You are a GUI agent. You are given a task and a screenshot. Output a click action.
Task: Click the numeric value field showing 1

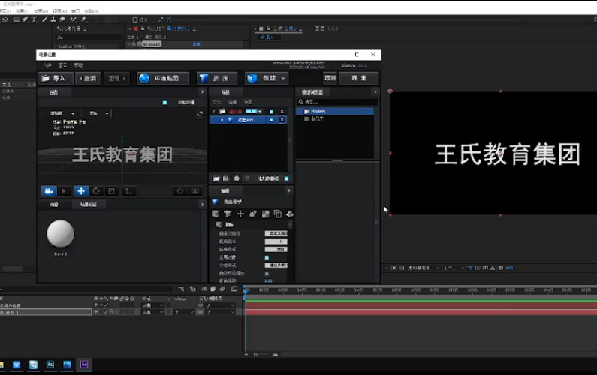tap(276, 241)
